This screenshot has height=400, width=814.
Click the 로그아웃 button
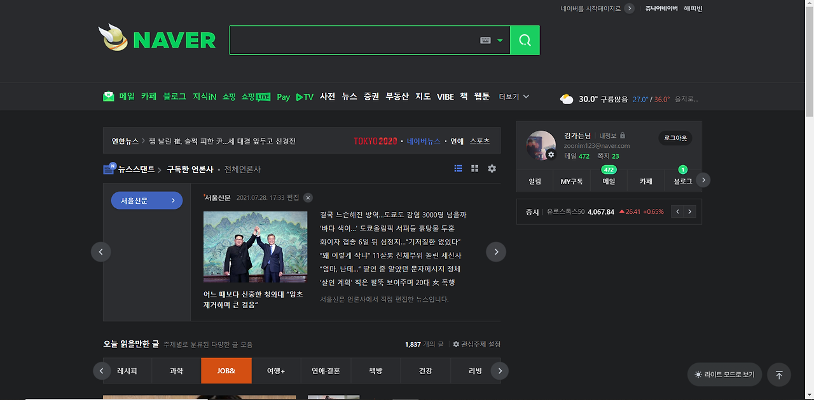[x=675, y=138]
